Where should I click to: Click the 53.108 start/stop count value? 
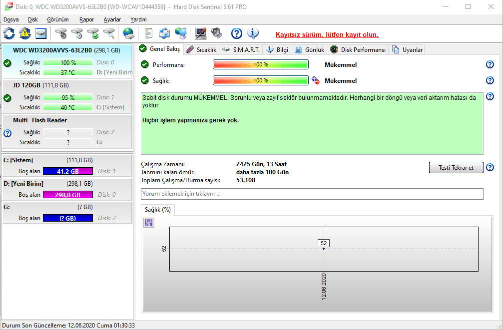246,180
